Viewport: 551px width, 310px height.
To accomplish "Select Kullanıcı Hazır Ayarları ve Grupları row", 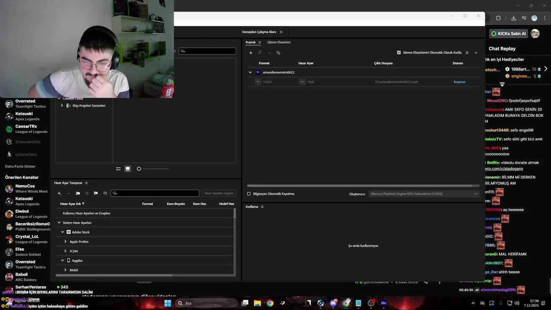I will click(x=145, y=213).
